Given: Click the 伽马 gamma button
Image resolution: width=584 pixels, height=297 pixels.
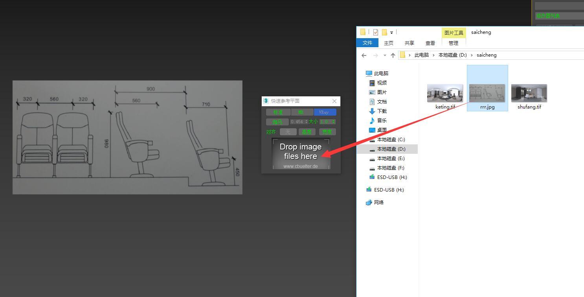Looking at the screenshot, I should (277, 122).
